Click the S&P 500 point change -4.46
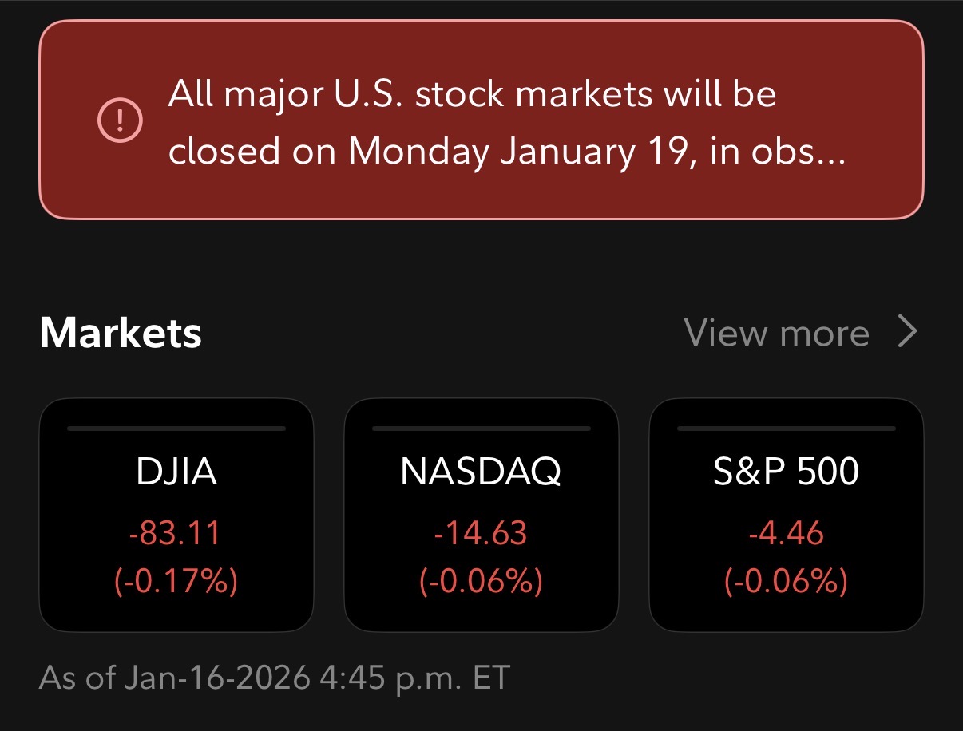The width and height of the screenshot is (963, 731). 787,532
